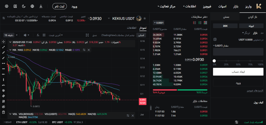Viewport: 266px width, 125px height.
Task: Show bids-only green order book view
Action: pyautogui.click(x=200, y=23)
